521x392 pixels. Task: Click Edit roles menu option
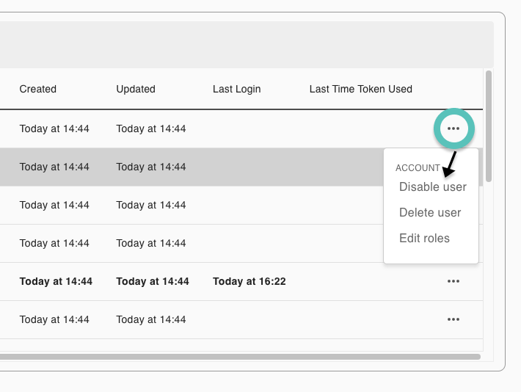point(424,238)
